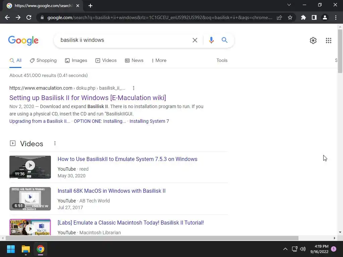Select Chrome icon in taskbar

tap(41, 249)
